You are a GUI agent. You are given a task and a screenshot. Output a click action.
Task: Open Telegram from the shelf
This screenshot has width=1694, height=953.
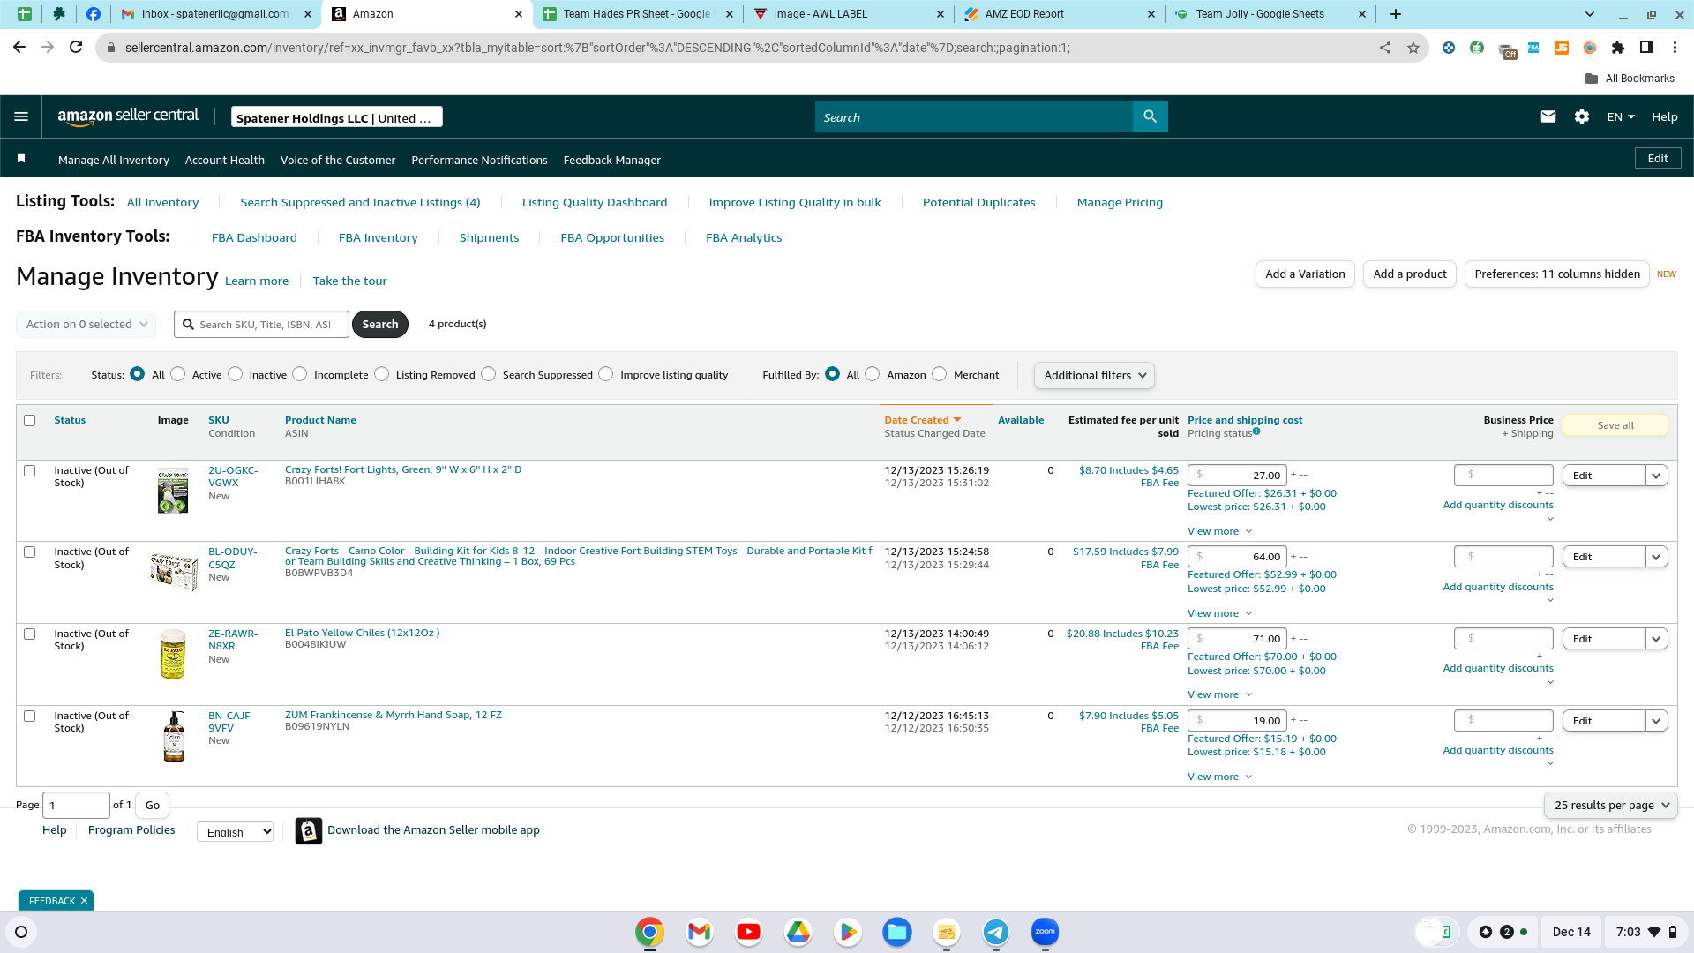click(x=995, y=932)
